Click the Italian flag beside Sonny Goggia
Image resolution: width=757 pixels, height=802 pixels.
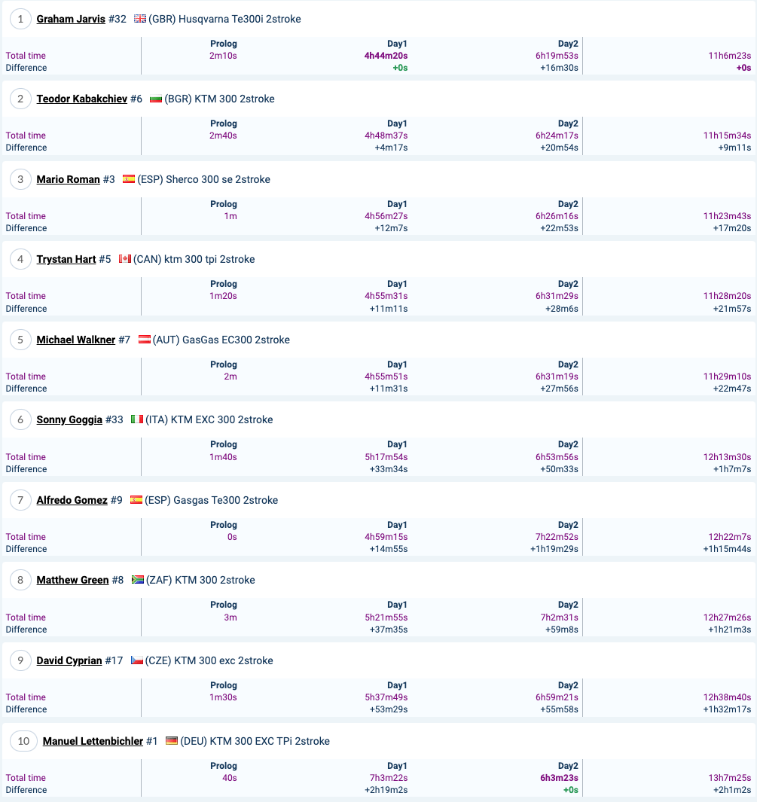tap(137, 419)
